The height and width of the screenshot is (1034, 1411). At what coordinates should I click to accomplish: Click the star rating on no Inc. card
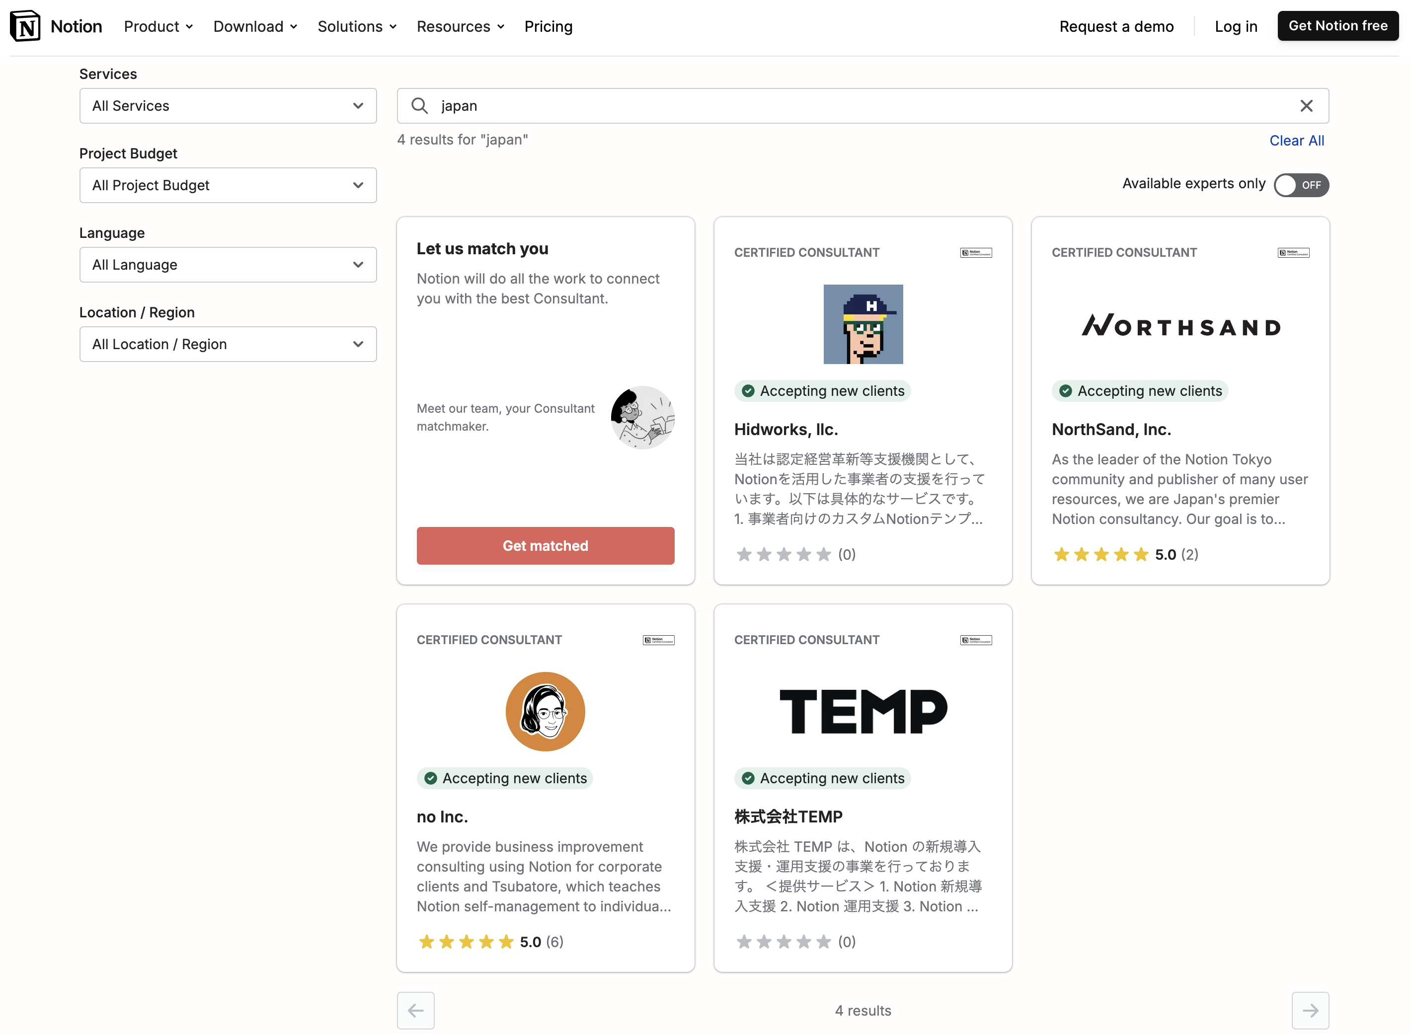click(x=466, y=942)
